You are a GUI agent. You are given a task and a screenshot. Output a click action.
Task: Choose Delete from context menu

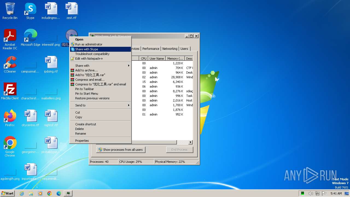coord(101,129)
